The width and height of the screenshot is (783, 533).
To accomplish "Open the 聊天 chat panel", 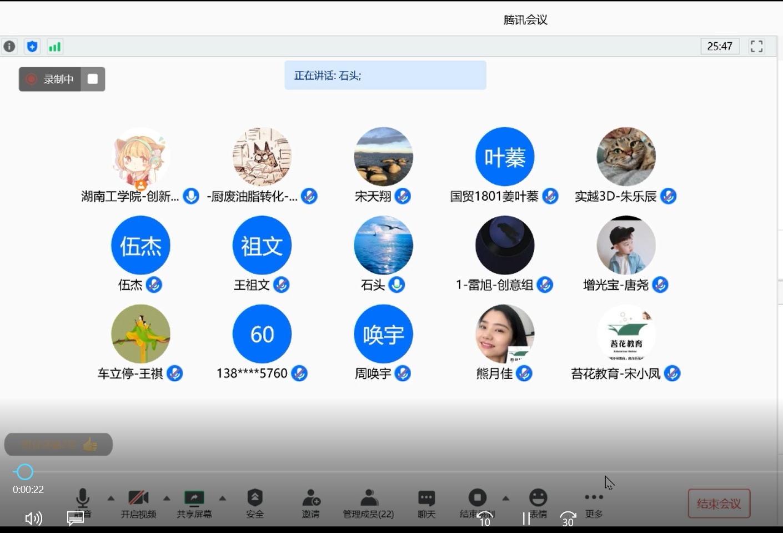I will (x=426, y=503).
